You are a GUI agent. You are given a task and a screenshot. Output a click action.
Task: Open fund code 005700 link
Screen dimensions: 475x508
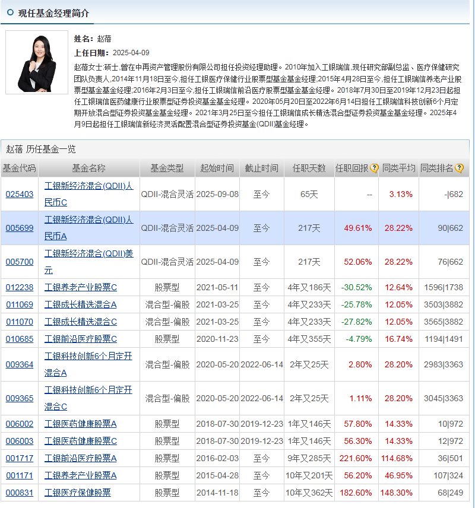click(x=20, y=262)
